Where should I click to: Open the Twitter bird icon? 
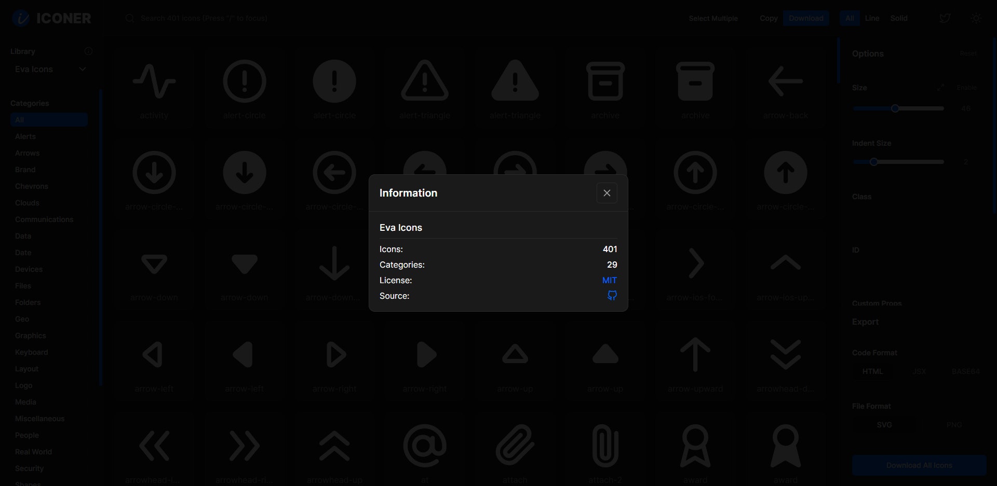(x=945, y=18)
